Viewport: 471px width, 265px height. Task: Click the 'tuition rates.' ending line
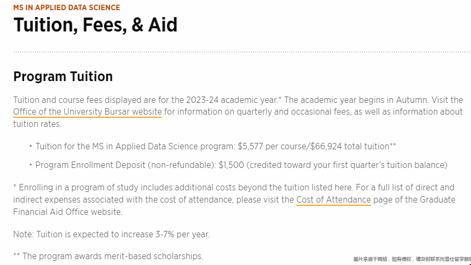37,124
